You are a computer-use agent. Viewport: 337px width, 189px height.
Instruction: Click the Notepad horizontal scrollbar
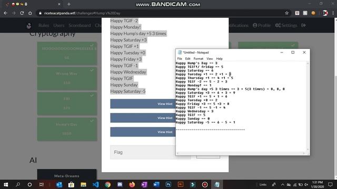point(241,153)
